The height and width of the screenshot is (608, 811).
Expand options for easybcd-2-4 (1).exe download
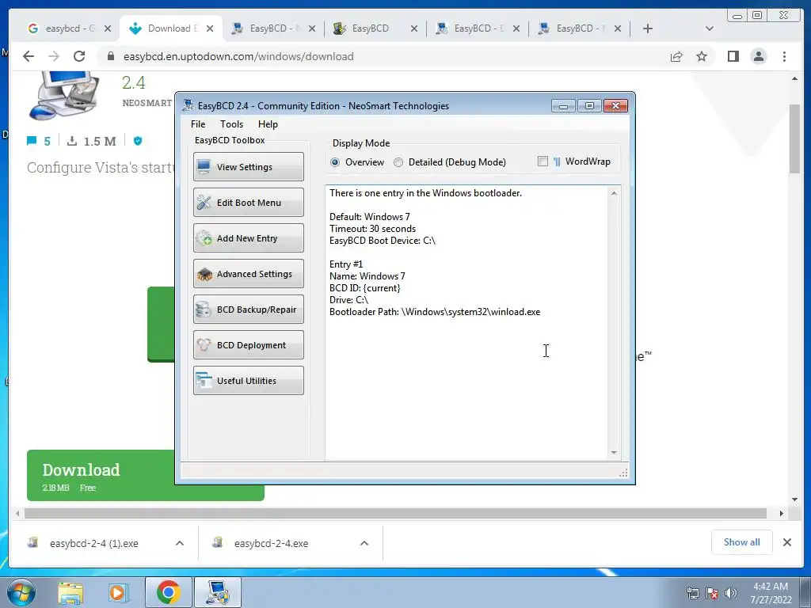(x=180, y=543)
